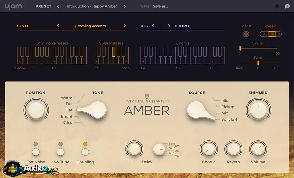
Task: Set speed to 0.5x
Action: (264, 34)
